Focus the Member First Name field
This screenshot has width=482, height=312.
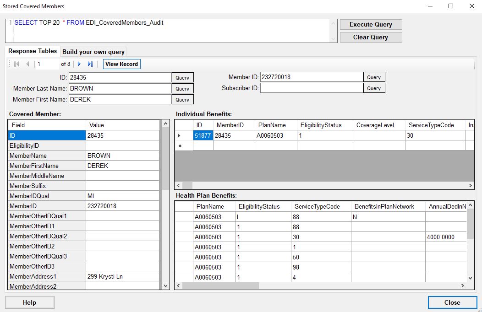tap(120, 99)
